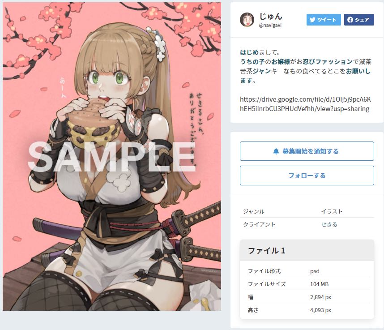384x330 pixels.
Task: Select the イラスト genre value
Action: 332,211
